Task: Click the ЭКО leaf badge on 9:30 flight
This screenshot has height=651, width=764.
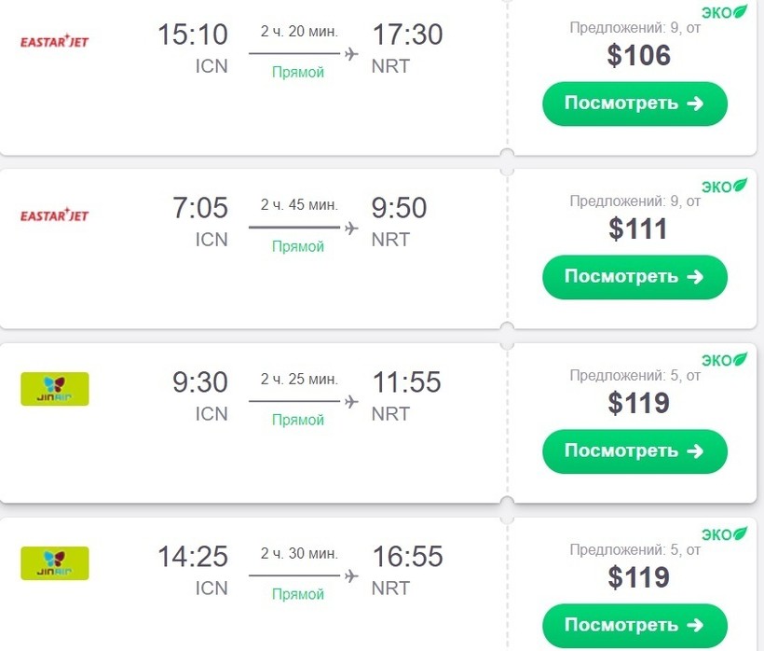Action: [725, 359]
